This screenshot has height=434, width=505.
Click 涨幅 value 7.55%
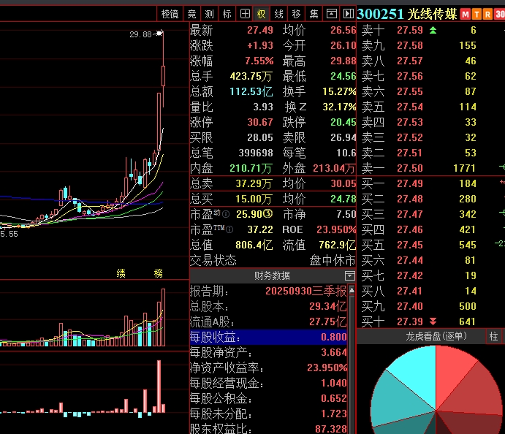point(259,61)
